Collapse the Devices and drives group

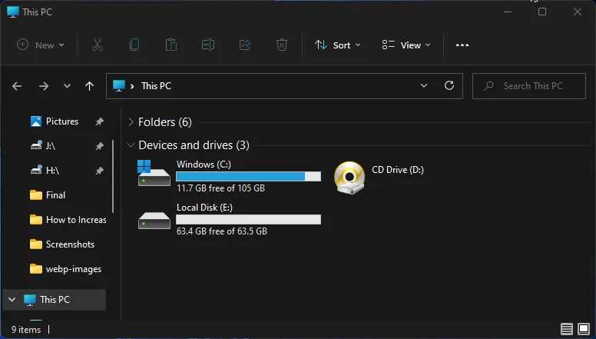click(x=131, y=145)
